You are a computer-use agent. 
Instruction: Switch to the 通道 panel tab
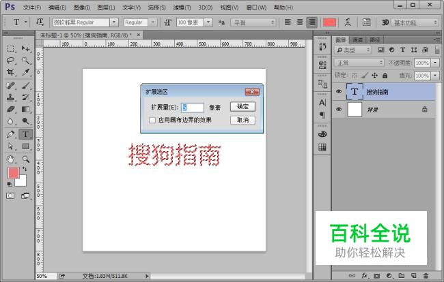pyautogui.click(x=358, y=40)
